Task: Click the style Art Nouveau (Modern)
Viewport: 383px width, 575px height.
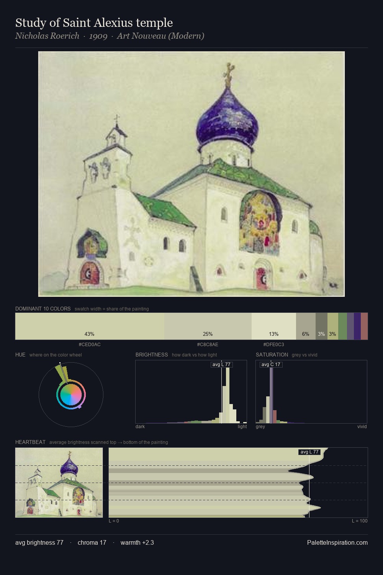Action: coord(160,36)
